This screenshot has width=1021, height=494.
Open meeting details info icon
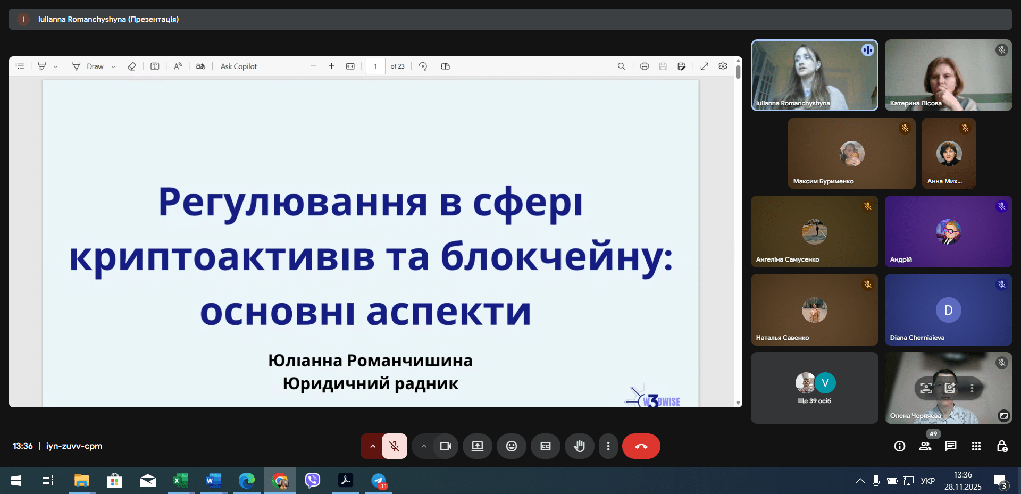point(899,446)
